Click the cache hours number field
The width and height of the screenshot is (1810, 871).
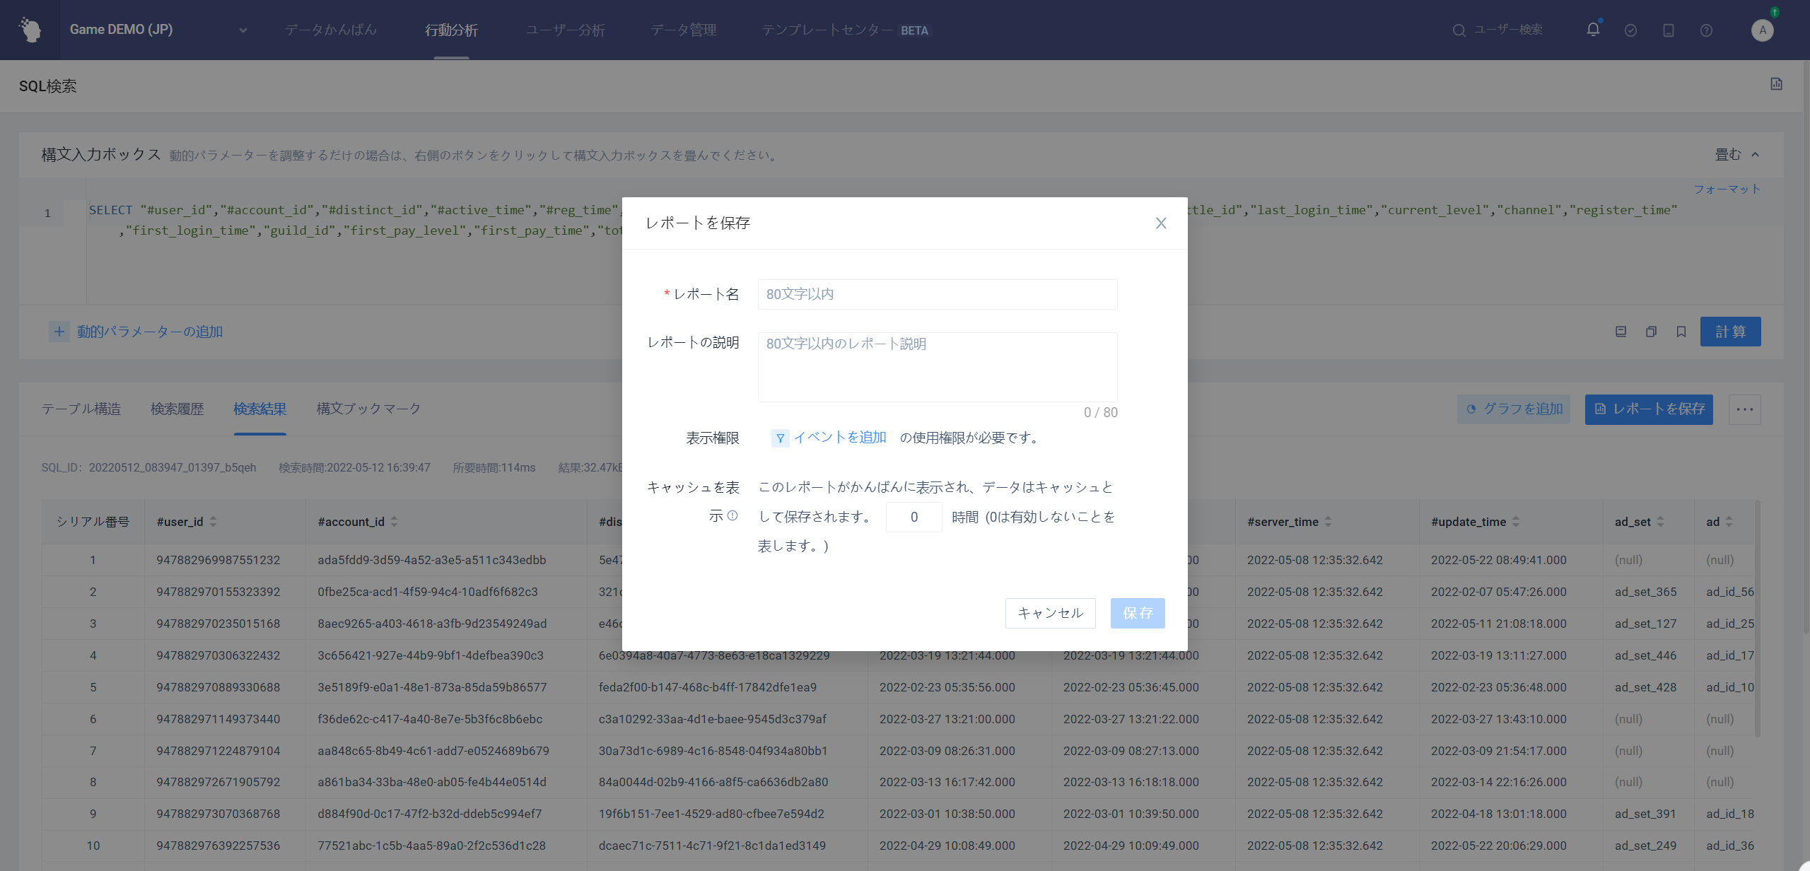coord(913,517)
